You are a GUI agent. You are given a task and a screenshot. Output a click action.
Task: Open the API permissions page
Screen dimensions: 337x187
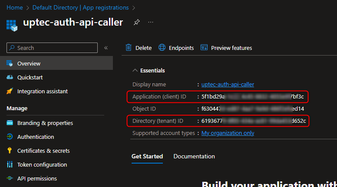[37, 178]
